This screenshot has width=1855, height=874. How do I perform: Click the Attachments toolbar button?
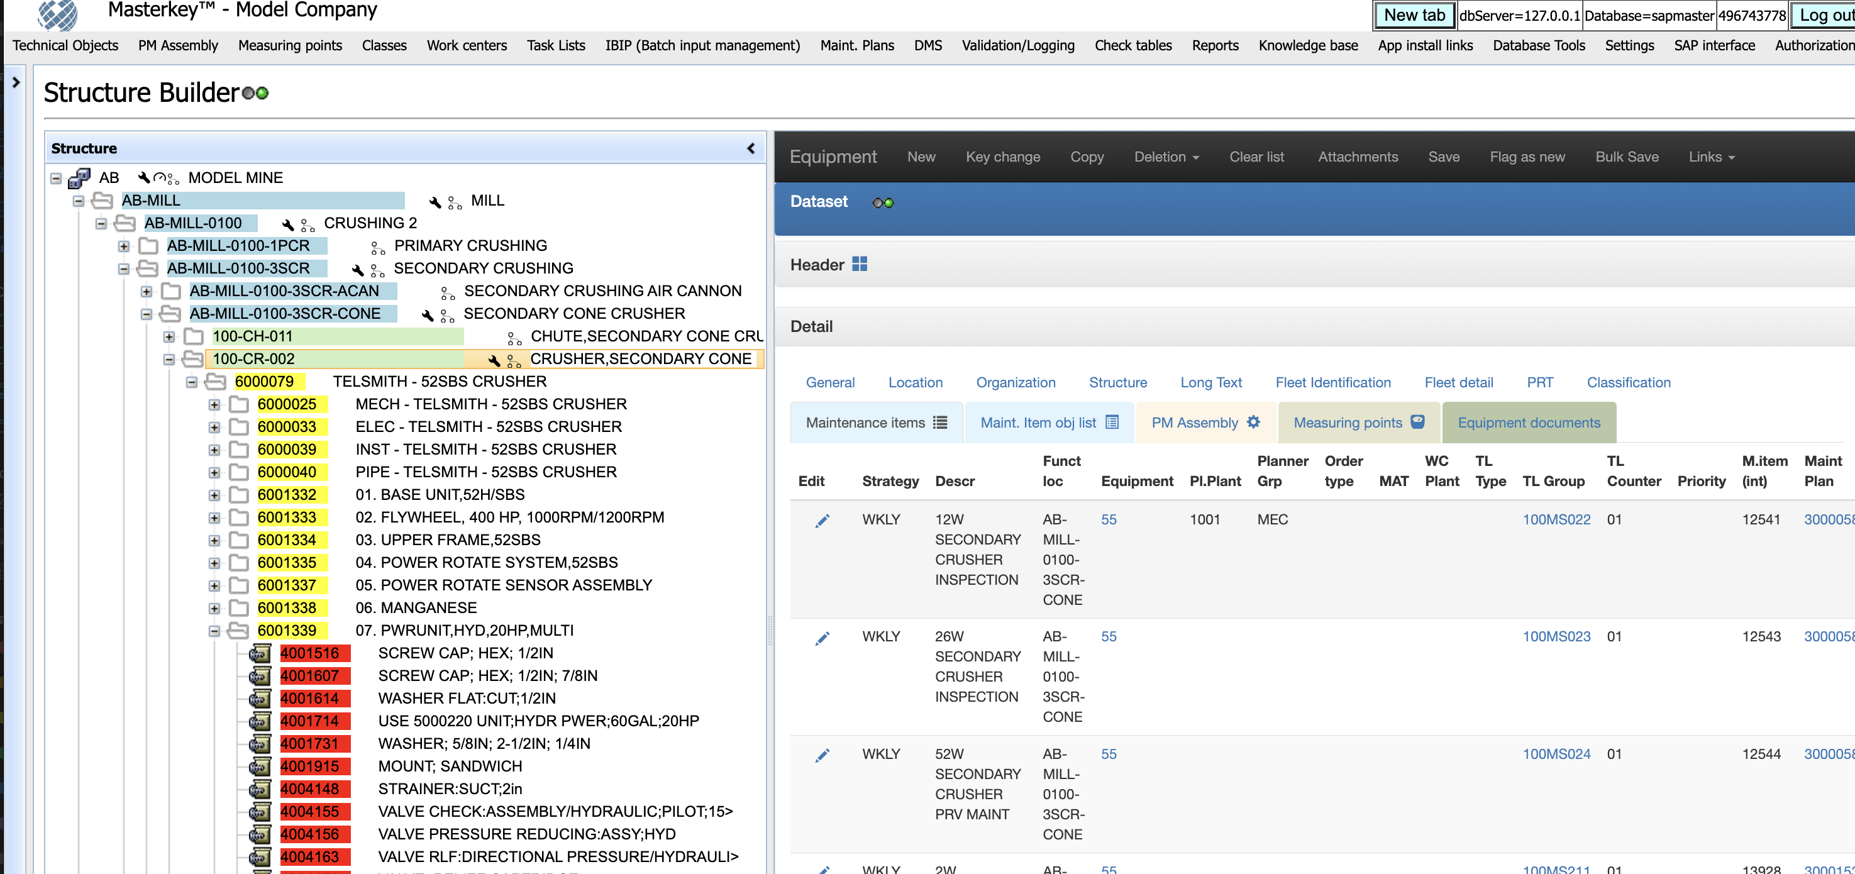point(1358,157)
